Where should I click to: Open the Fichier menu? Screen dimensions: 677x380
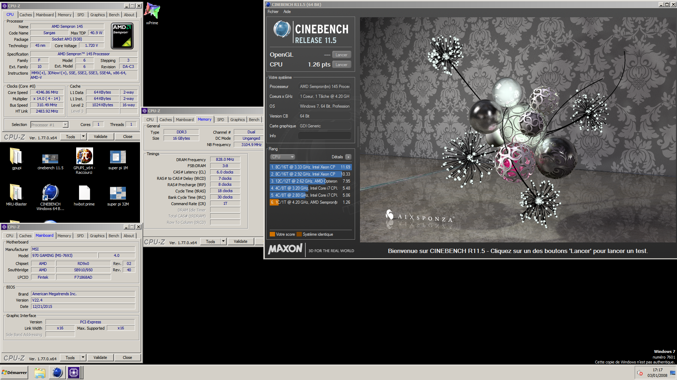coord(273,12)
